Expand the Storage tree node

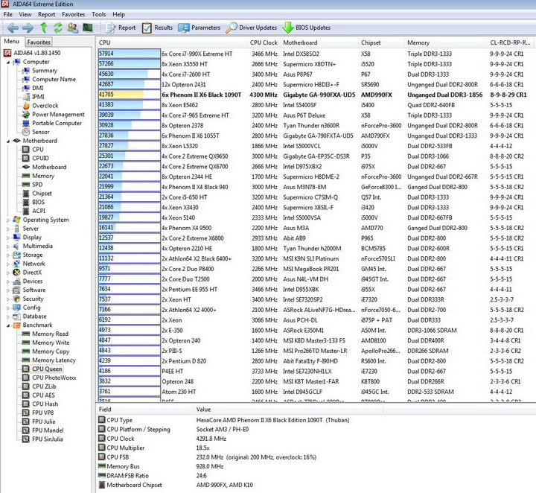(7, 255)
